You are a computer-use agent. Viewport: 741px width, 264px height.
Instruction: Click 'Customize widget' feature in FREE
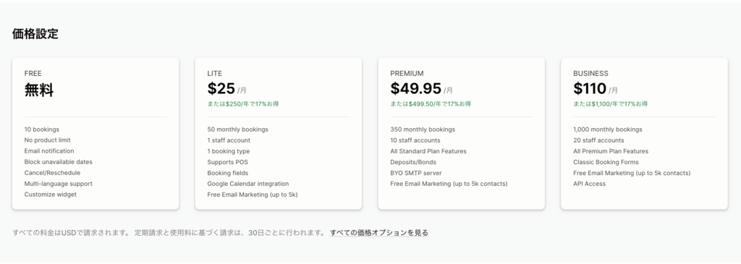coord(51,195)
